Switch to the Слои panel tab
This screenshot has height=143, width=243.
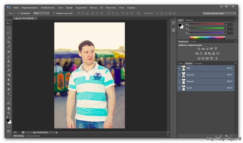181,63
